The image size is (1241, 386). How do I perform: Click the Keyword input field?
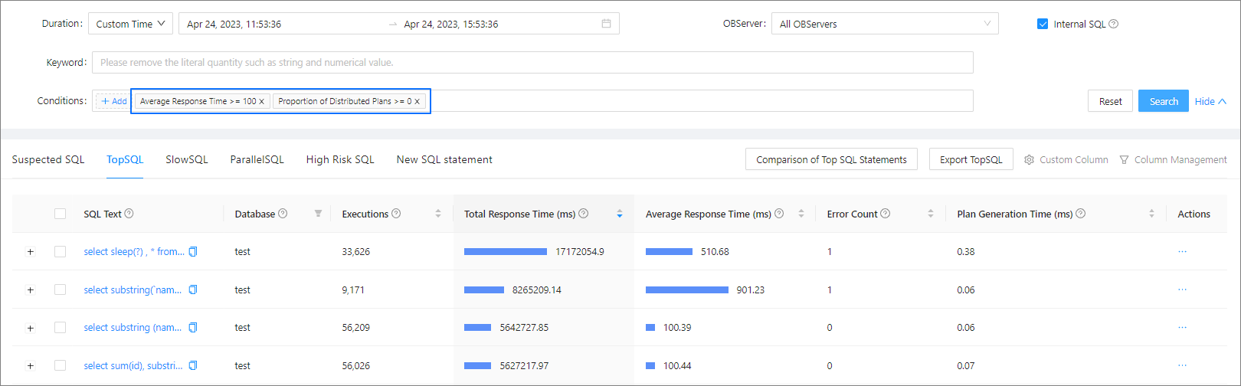(x=532, y=63)
